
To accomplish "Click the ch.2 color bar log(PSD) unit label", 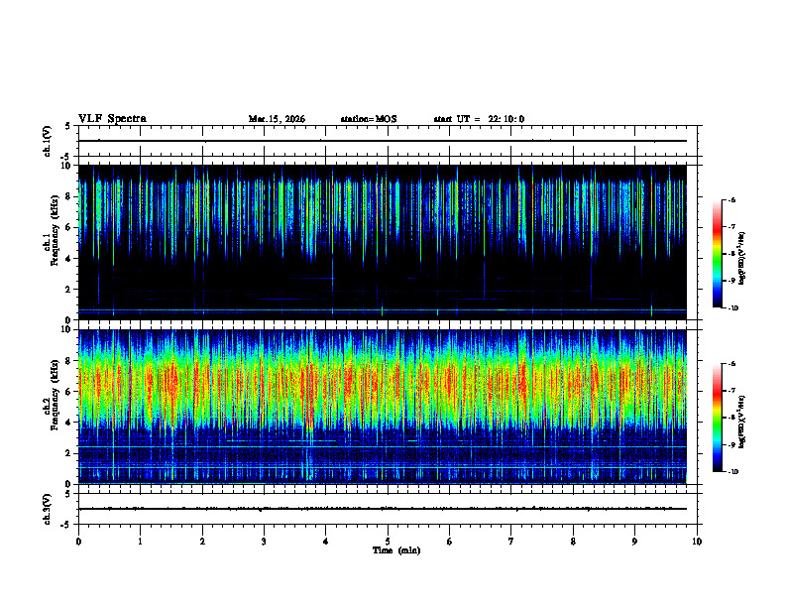I will click(x=742, y=422).
